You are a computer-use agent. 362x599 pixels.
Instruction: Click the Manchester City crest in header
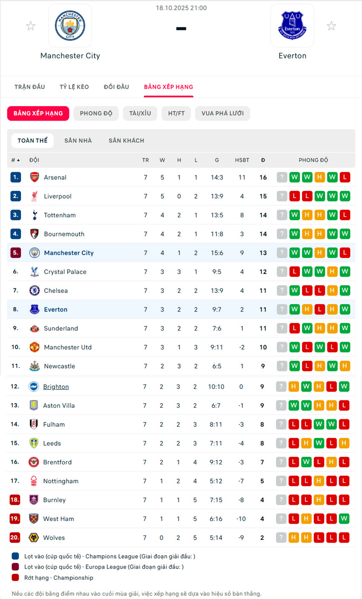[70, 26]
